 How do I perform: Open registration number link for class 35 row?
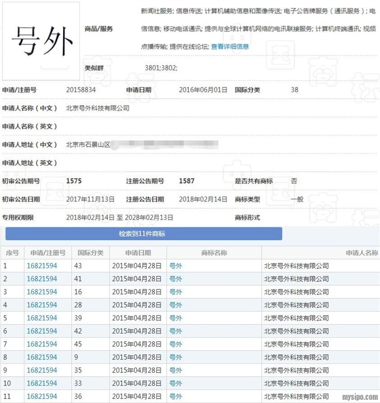pyautogui.click(x=42, y=371)
